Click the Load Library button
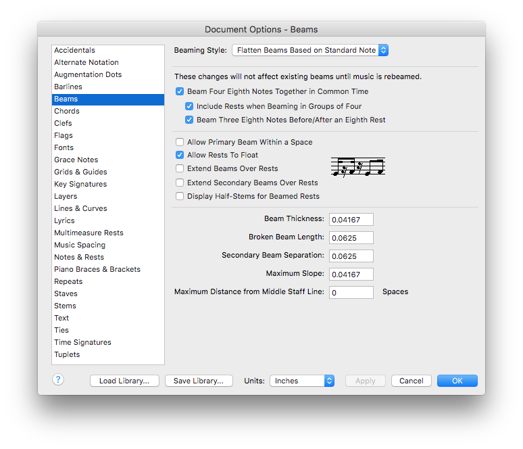This screenshot has width=523, height=449. click(124, 381)
